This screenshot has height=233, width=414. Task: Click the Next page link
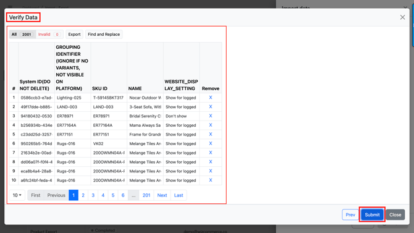[162, 195]
